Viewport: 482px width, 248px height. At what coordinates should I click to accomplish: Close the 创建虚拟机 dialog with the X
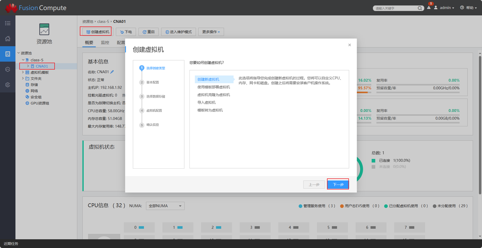tap(349, 45)
